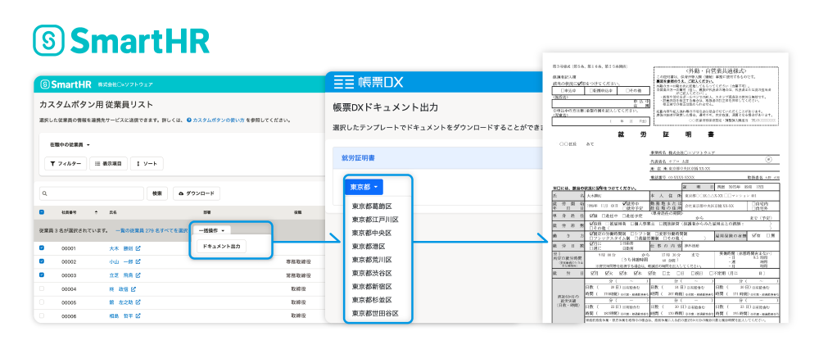Click the 役職 column header
The height and width of the screenshot is (345, 819).
[x=298, y=213]
